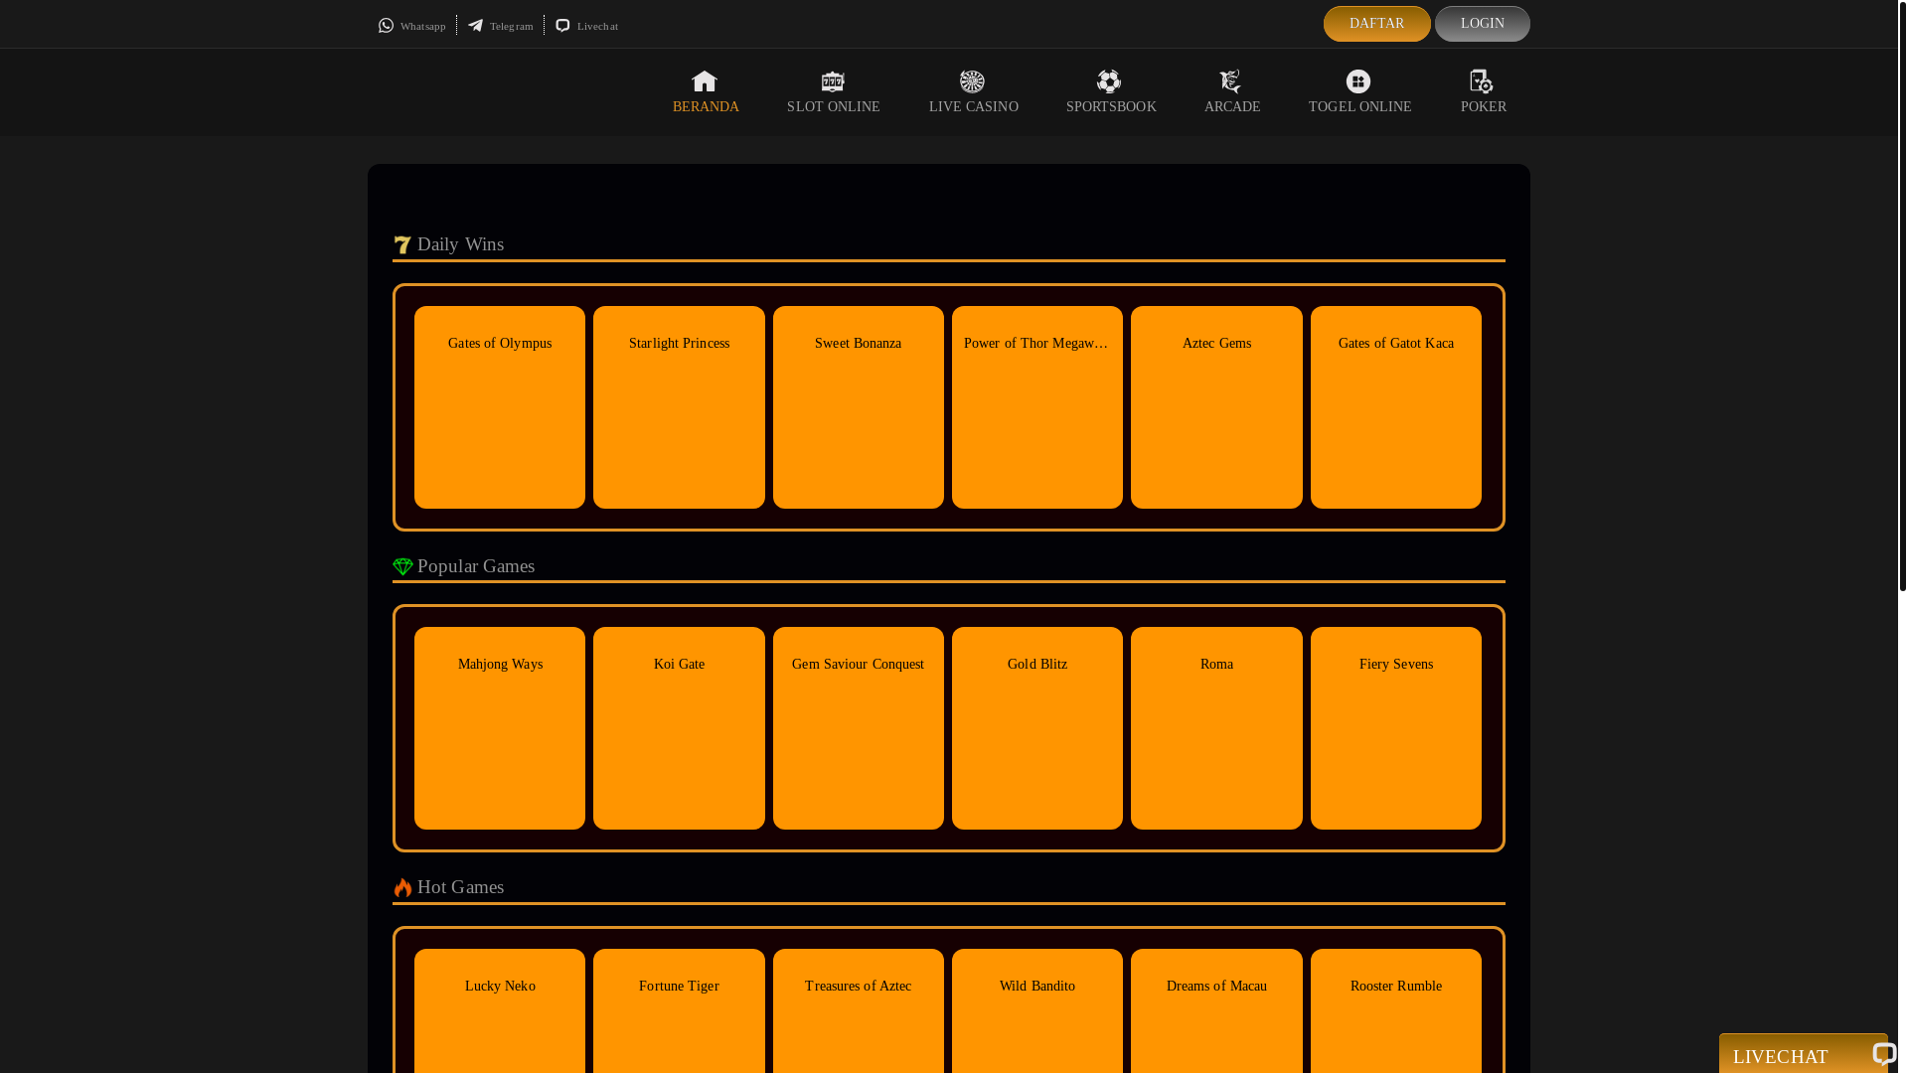
Task: Select the Live Casino roulette icon
Action: (x=972, y=81)
